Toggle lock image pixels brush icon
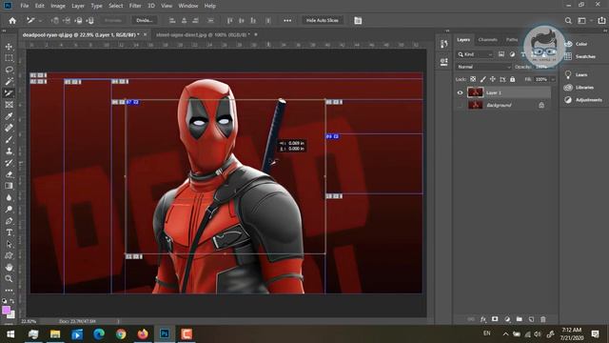Image resolution: width=609 pixels, height=343 pixels. pyautogui.click(x=482, y=79)
